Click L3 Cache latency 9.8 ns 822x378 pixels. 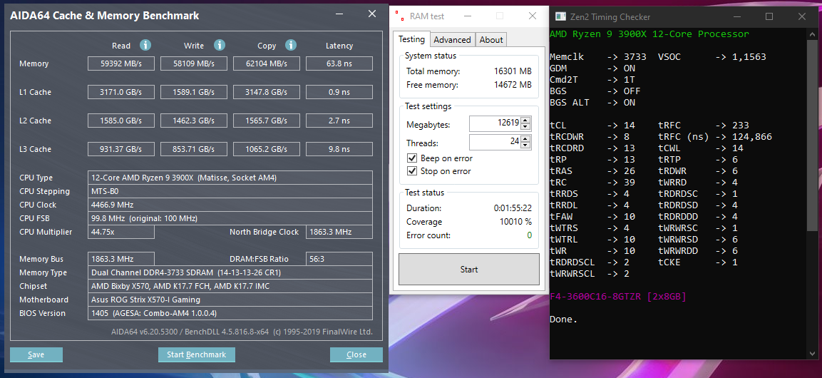339,150
